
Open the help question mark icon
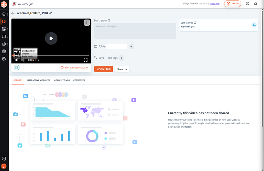pos(247,4)
